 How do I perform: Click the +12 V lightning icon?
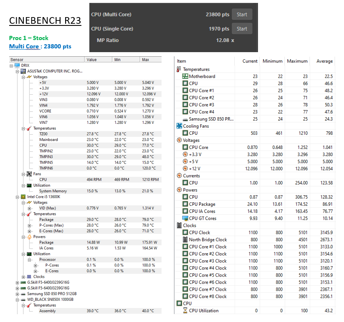[x=185, y=169]
